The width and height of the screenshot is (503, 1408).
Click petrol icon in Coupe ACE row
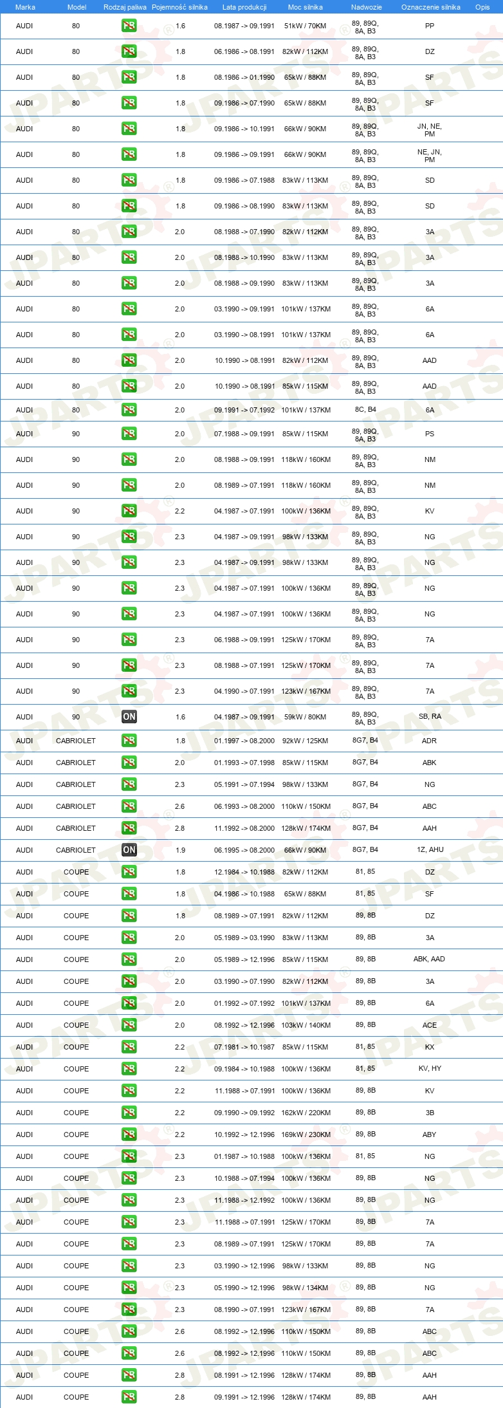click(x=129, y=1025)
